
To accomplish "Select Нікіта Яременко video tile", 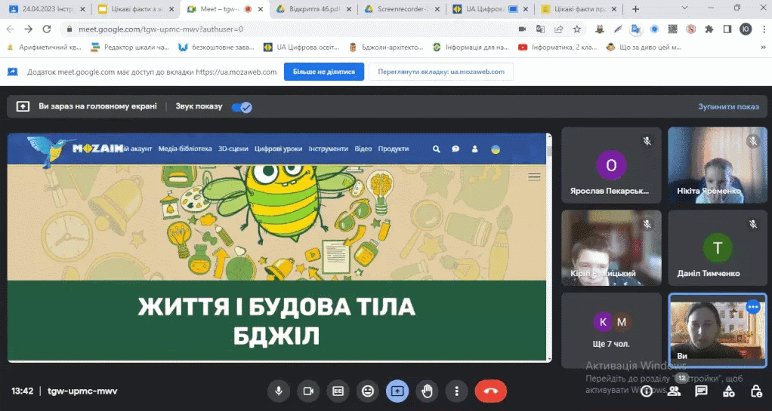I will pos(718,165).
